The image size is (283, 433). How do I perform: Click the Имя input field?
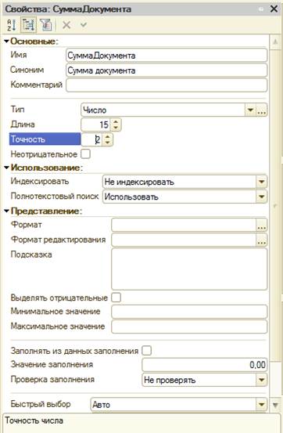pyautogui.click(x=167, y=56)
